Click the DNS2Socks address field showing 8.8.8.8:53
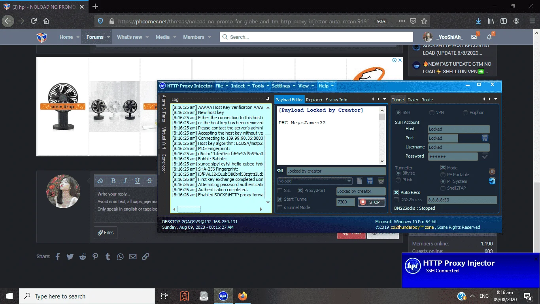 click(x=462, y=200)
